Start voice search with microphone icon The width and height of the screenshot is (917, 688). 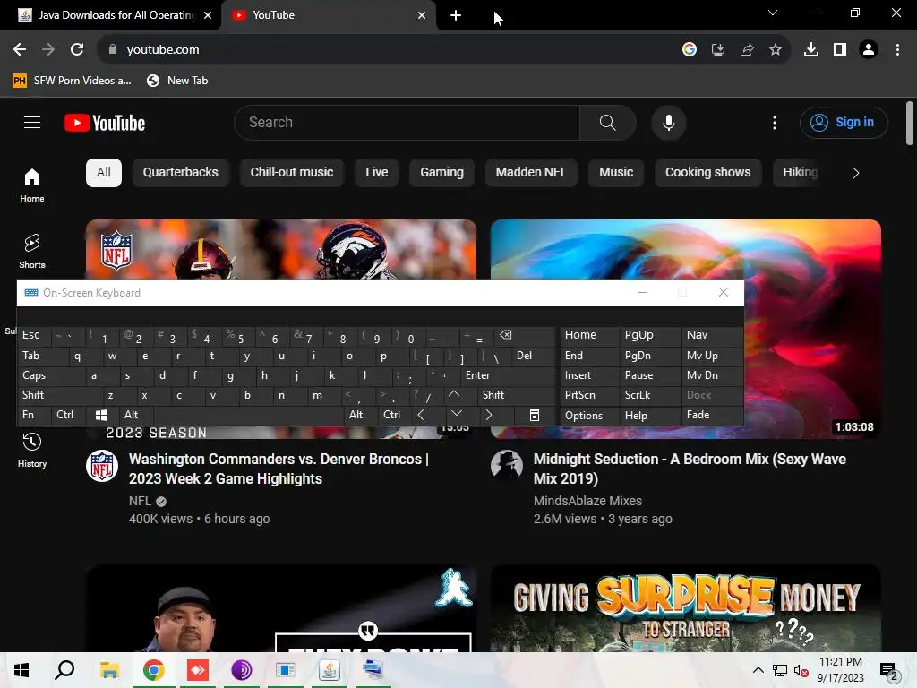click(x=668, y=122)
